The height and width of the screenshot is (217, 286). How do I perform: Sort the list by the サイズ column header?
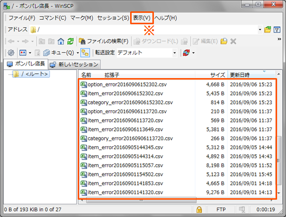pyautogui.click(x=211, y=75)
